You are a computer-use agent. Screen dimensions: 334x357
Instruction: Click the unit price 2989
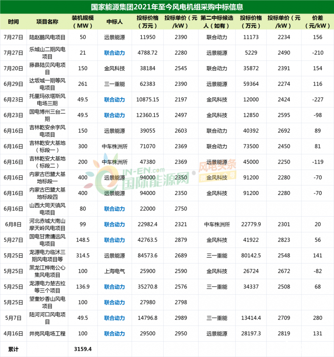tap(181, 318)
